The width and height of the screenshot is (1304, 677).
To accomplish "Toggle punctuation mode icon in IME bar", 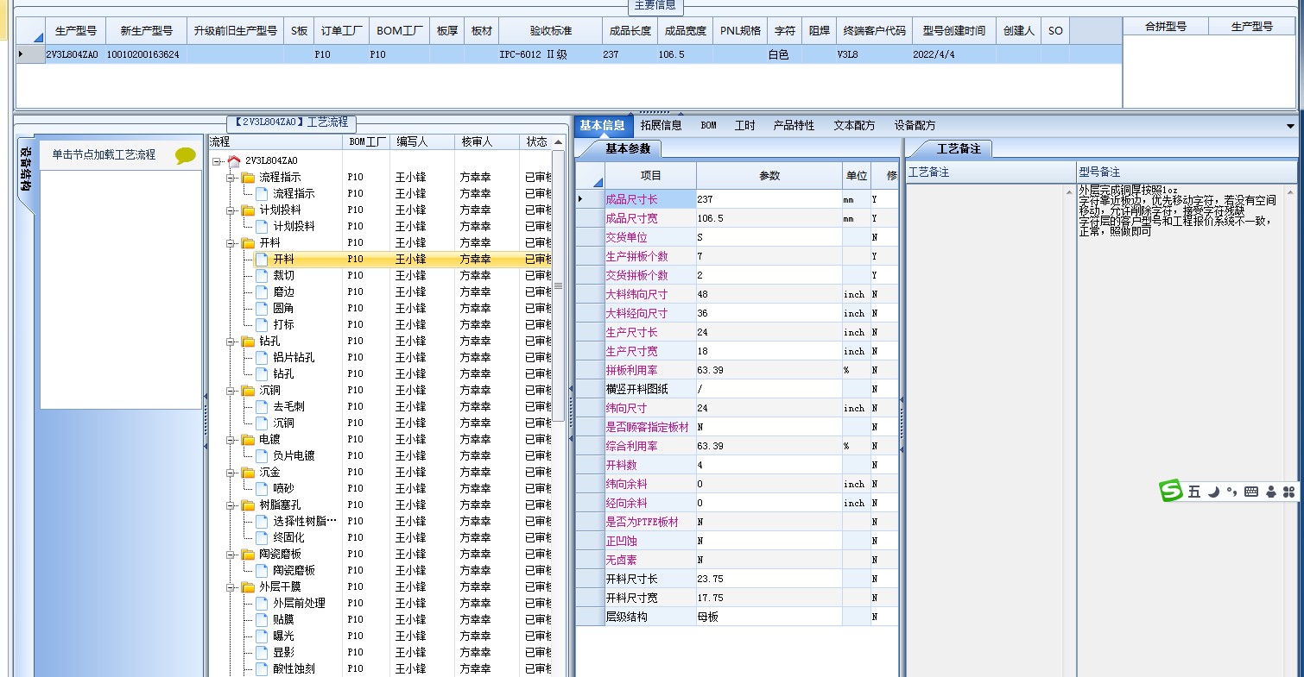I will pos(1232,492).
